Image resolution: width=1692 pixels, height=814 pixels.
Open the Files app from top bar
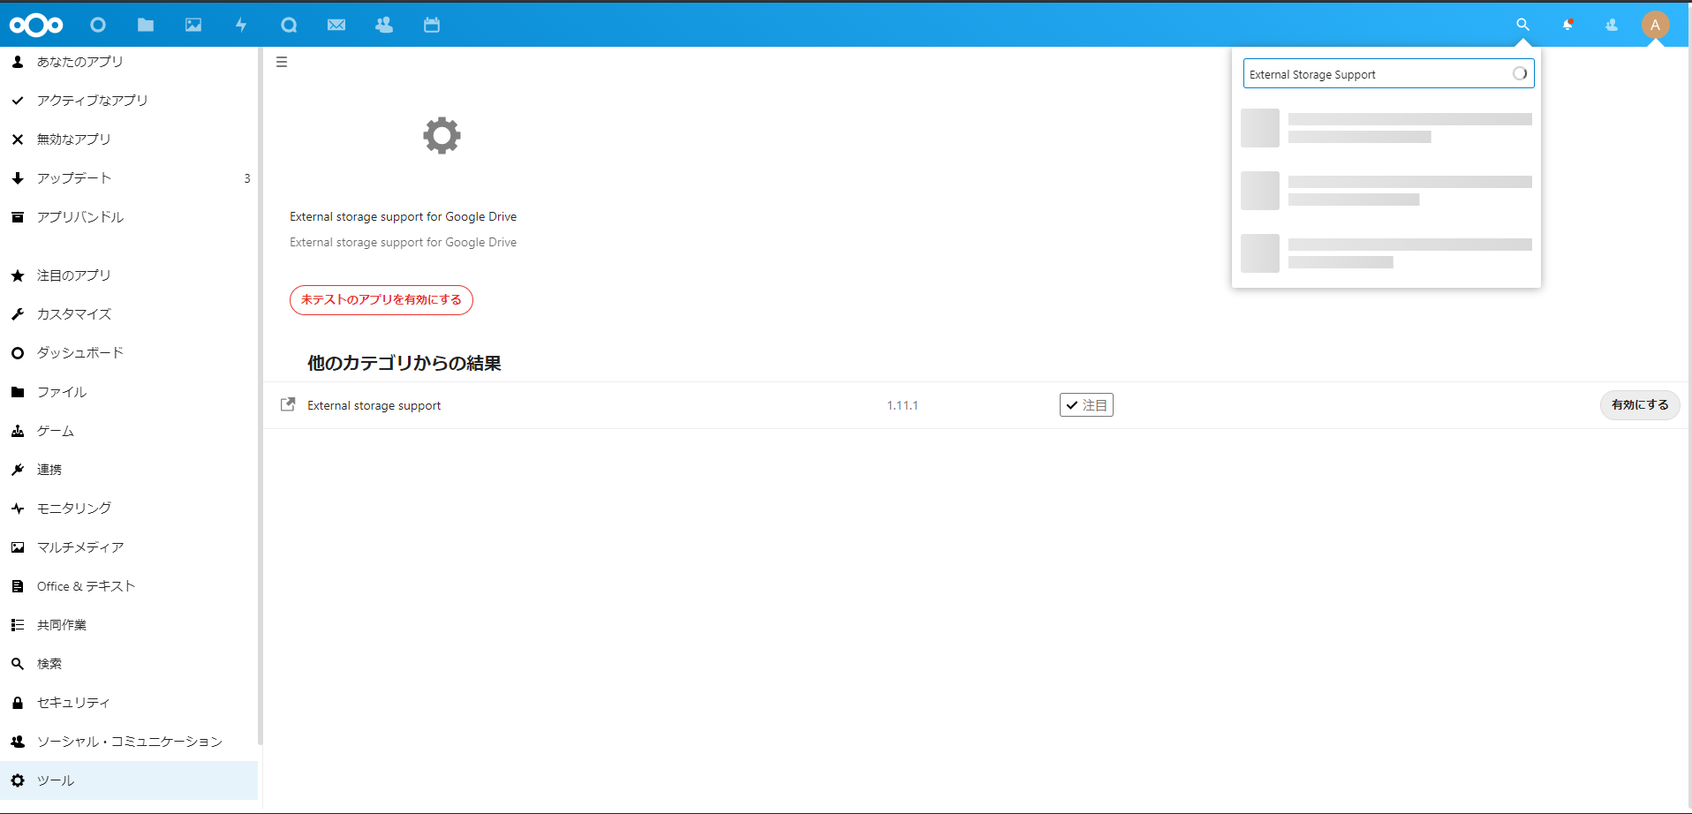(x=146, y=25)
